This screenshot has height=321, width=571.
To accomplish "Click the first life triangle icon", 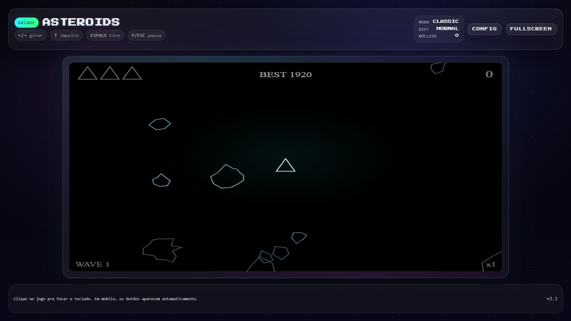I will (87, 73).
